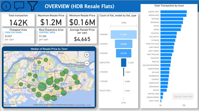Click Johor Bahru label on the map

(33, 58)
